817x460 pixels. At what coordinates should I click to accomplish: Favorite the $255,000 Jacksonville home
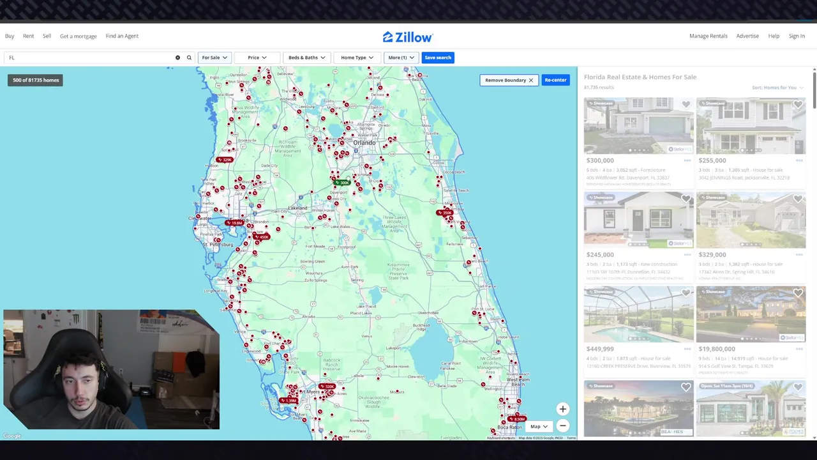pyautogui.click(x=798, y=105)
